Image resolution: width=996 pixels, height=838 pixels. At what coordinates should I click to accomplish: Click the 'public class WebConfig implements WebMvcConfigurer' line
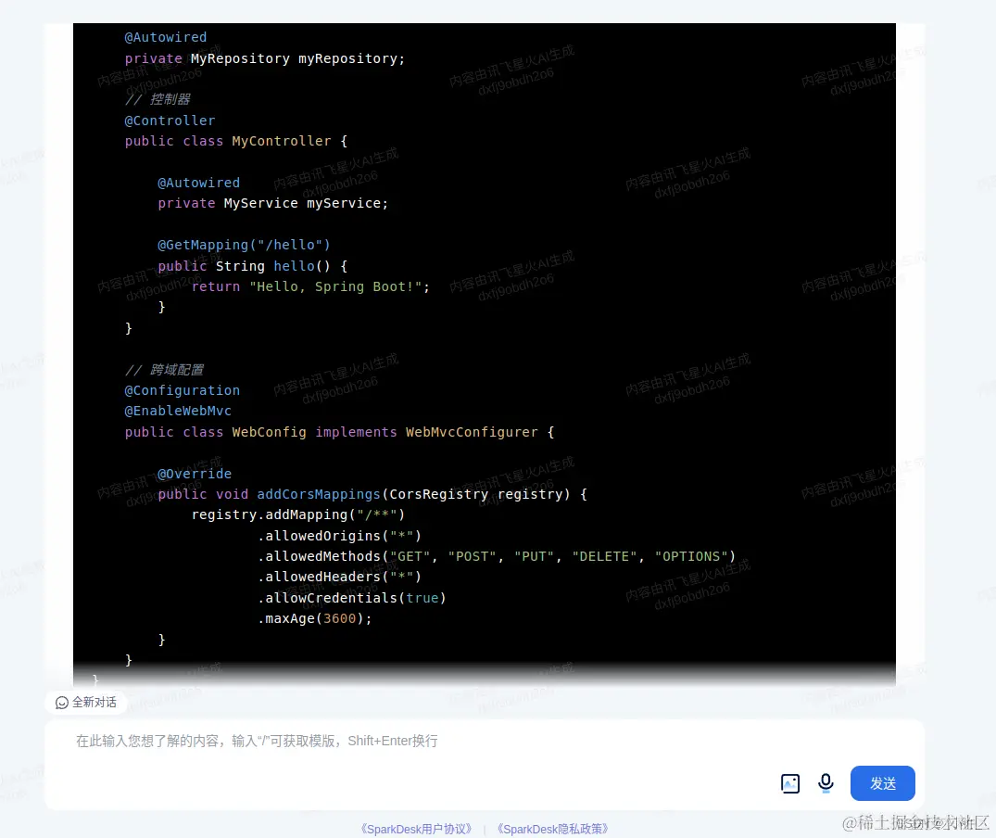click(339, 432)
